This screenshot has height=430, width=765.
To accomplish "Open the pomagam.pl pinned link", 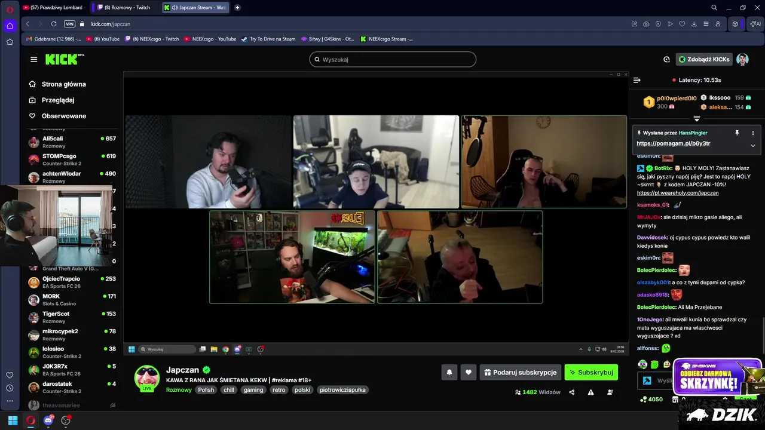I will [674, 143].
